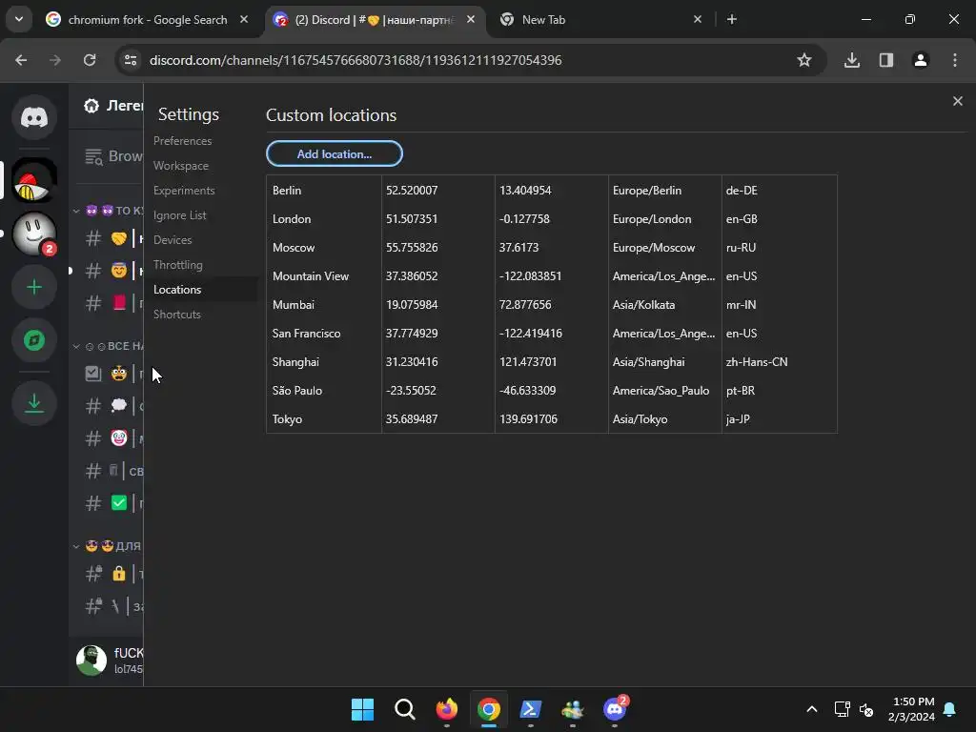The width and height of the screenshot is (976, 732).
Task: Collapse the ВСЕ НА channel category chevron
Action: [x=76, y=347]
